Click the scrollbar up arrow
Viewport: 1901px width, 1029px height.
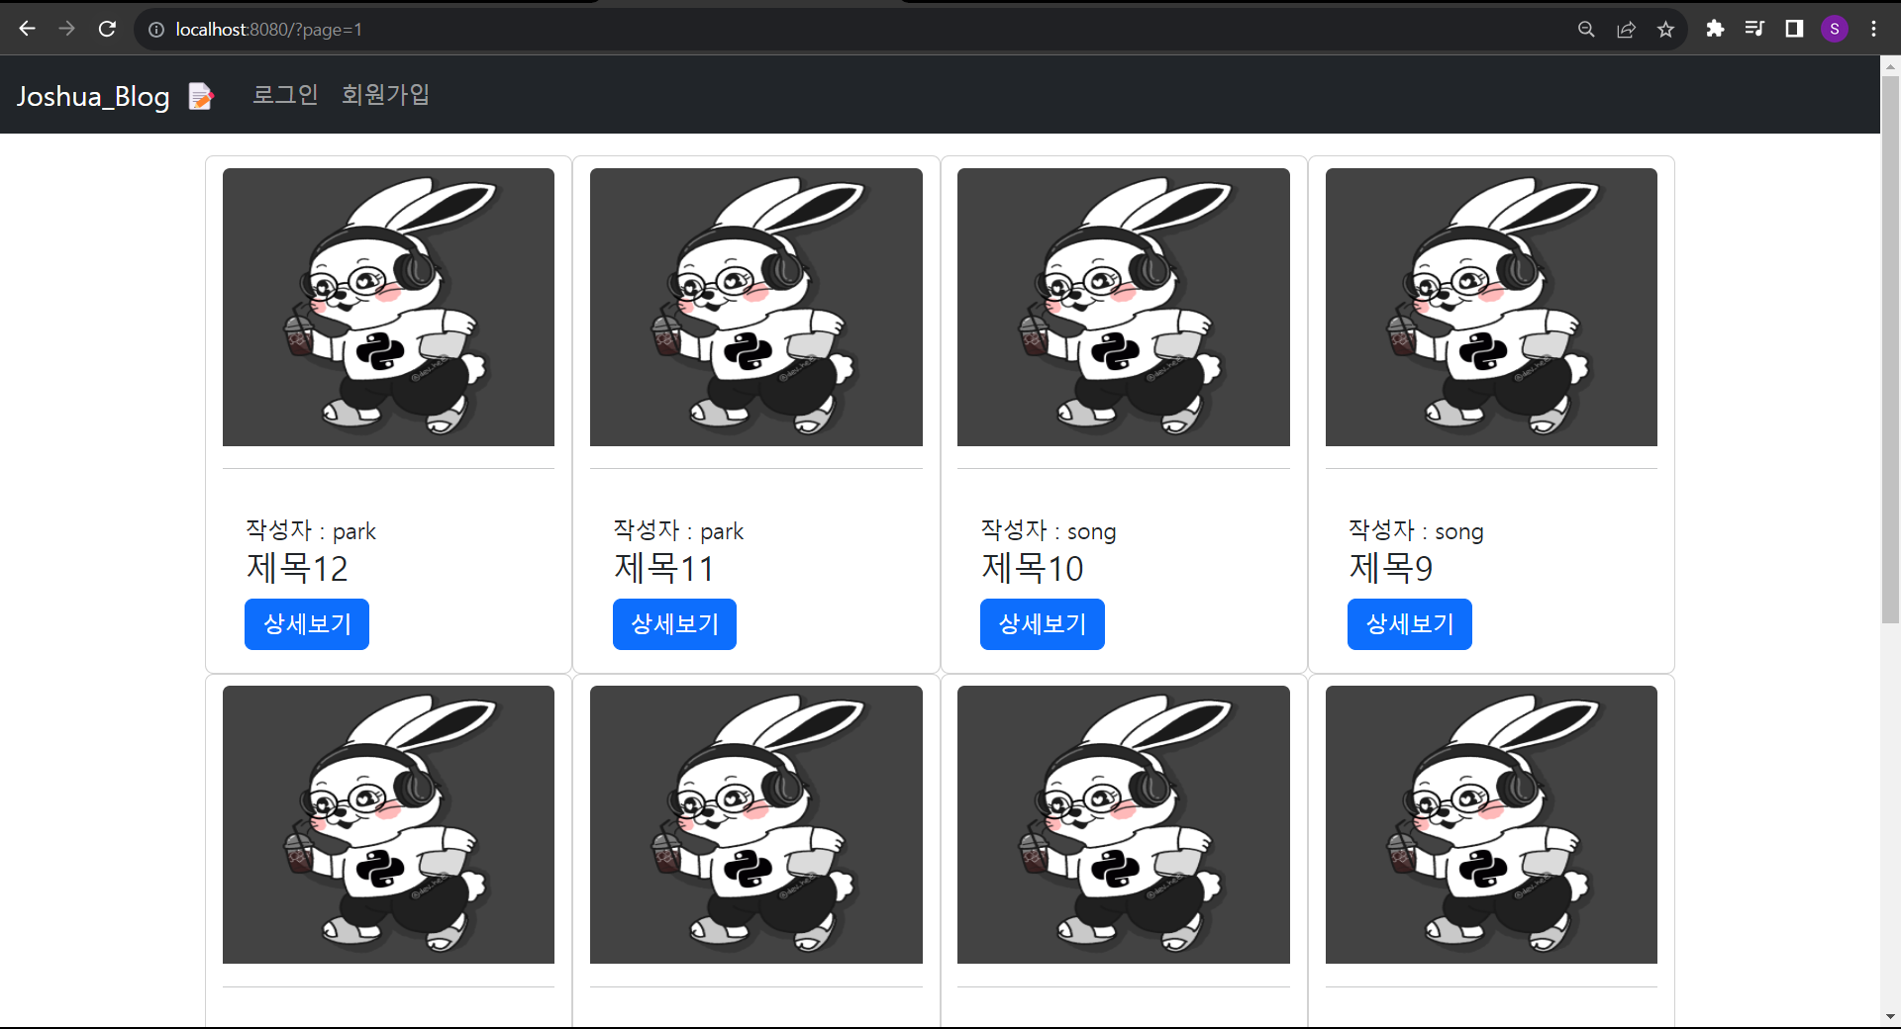pyautogui.click(x=1890, y=66)
